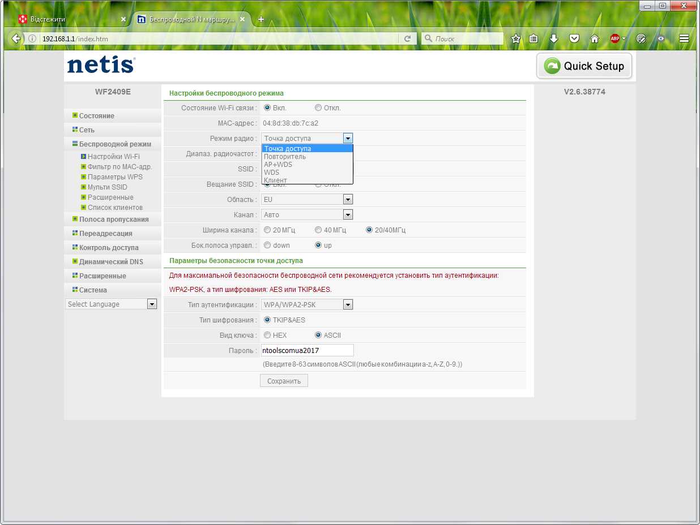This screenshot has height=525, width=700.
Task: Bookmark this page with the star icon
Action: pos(515,38)
